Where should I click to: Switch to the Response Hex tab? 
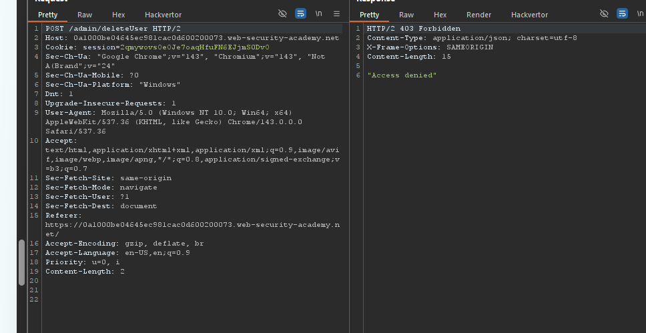[440, 15]
